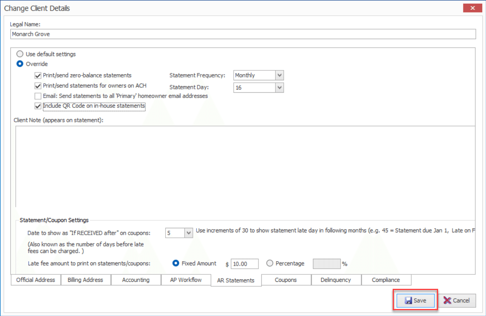Open the AP Workflow tab
This screenshot has height=316, width=486.
point(186,280)
